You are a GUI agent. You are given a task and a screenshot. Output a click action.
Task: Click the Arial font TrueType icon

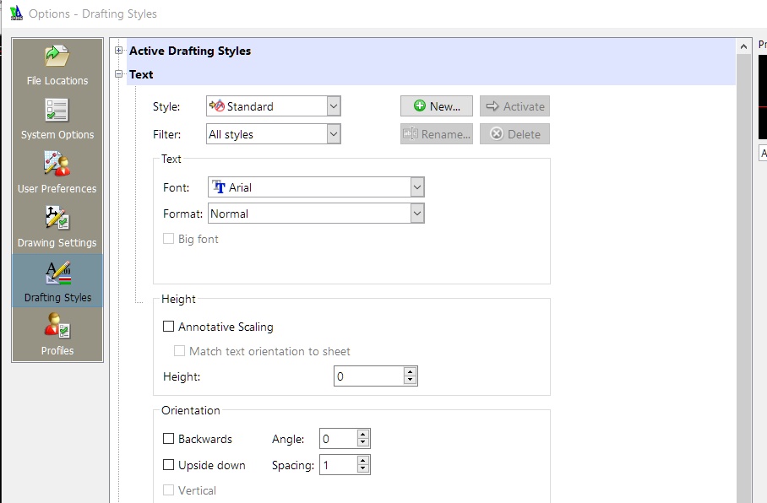click(x=219, y=187)
